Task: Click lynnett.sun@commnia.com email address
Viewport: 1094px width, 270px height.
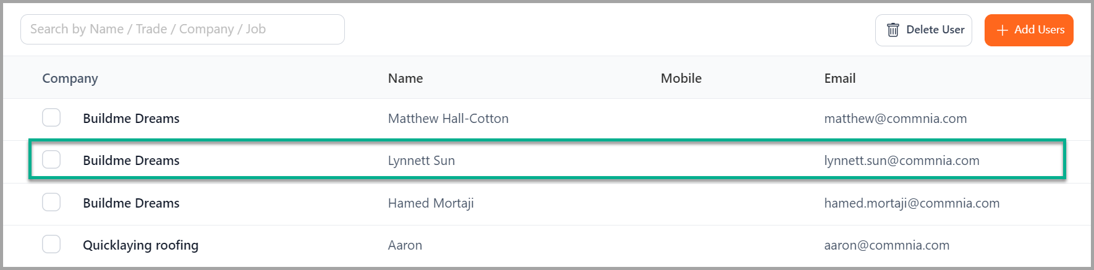Action: (902, 161)
